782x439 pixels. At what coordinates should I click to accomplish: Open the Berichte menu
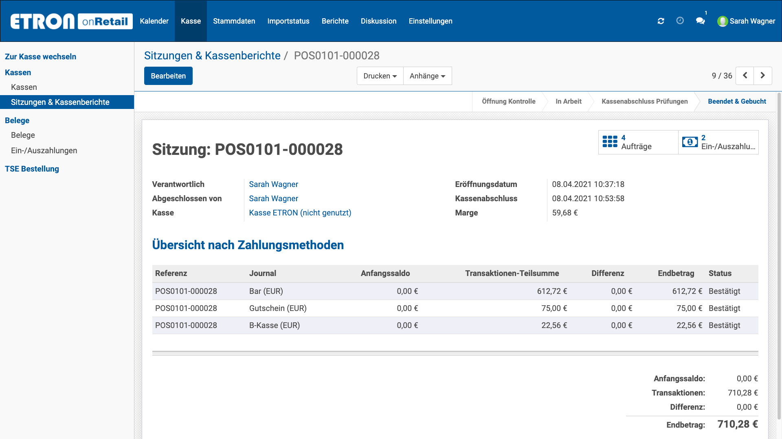point(335,21)
